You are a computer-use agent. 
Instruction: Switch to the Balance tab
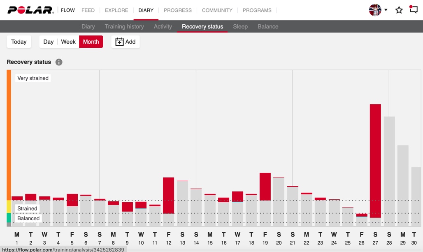coord(268,26)
